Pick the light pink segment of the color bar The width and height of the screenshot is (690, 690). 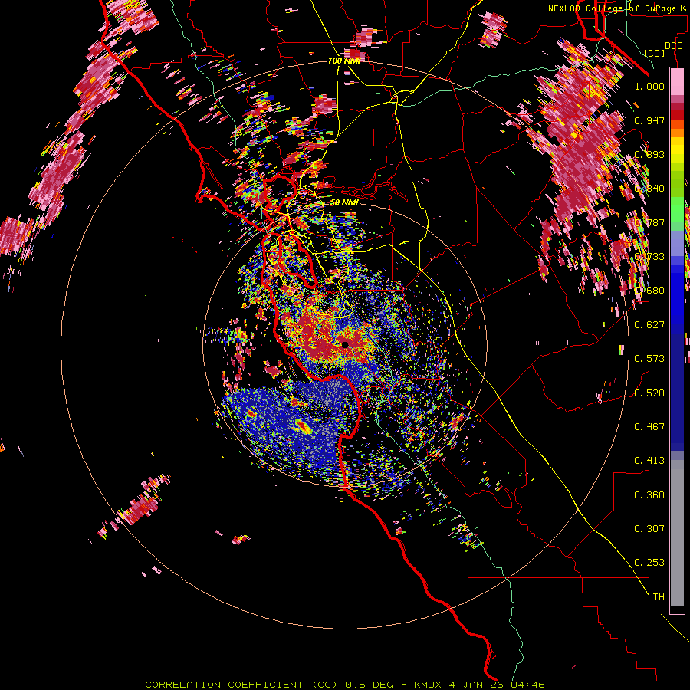click(x=677, y=81)
